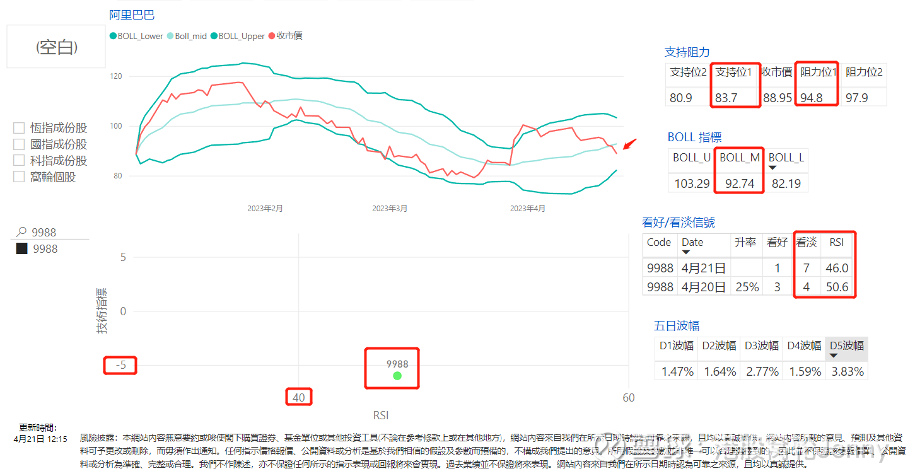Click the magnifier icon in the 9988 search slicer
Screen dimensions: 915x476
[x=20, y=232]
